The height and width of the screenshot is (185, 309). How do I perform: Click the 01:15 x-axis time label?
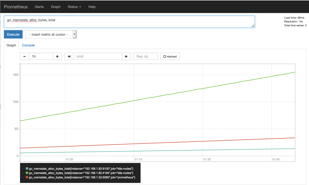click(x=138, y=159)
